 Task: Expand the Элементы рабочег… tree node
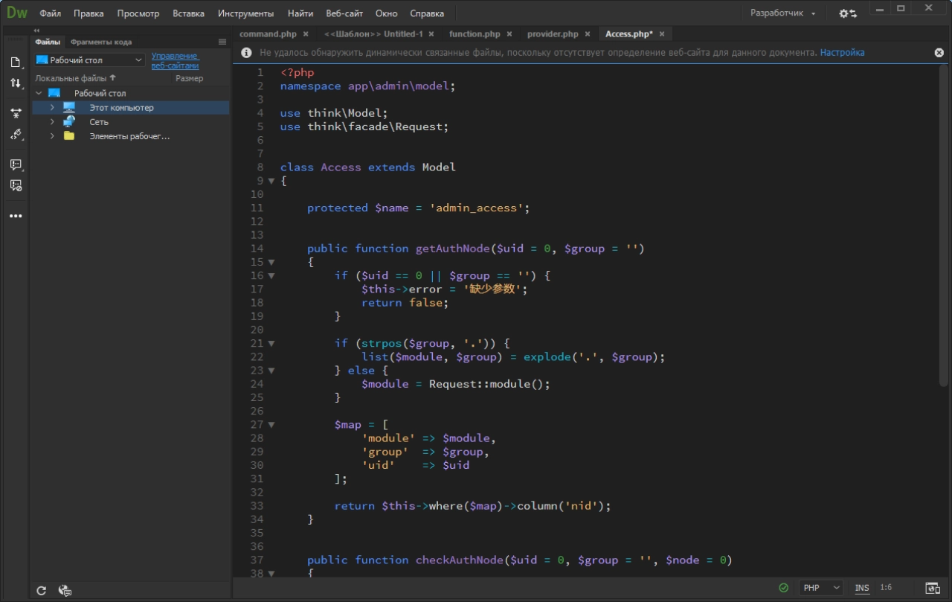pos(52,135)
